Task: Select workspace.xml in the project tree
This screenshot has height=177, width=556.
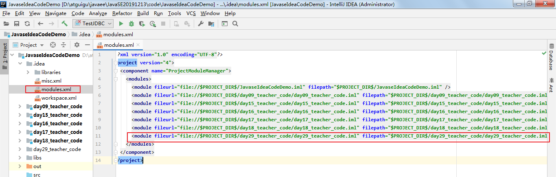Action: click(59, 98)
